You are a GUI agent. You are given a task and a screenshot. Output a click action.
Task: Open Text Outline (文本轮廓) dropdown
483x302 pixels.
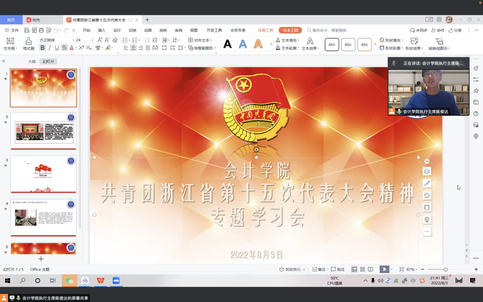tap(288, 48)
